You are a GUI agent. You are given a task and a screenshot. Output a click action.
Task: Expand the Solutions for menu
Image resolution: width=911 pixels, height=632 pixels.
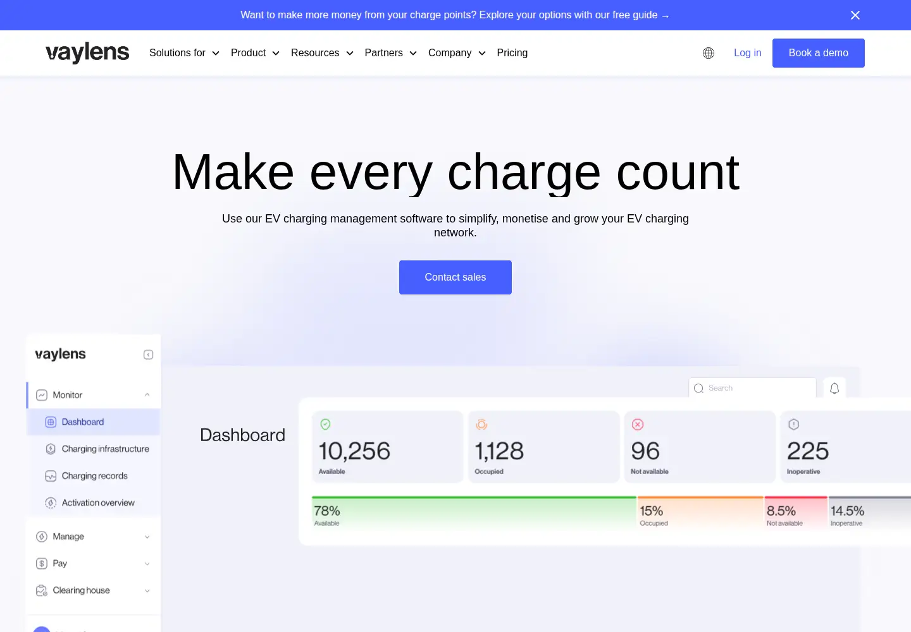tap(184, 53)
